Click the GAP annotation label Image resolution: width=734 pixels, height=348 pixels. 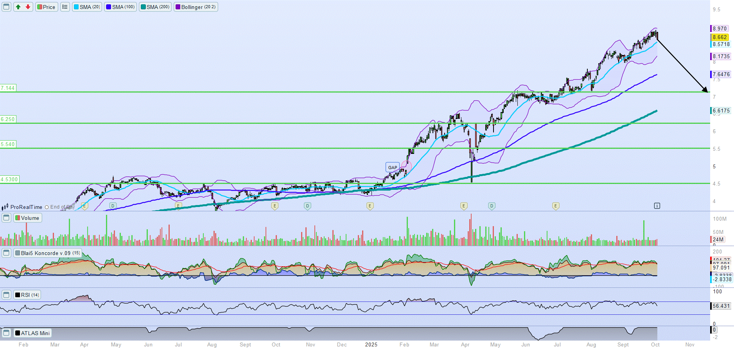pyautogui.click(x=393, y=168)
